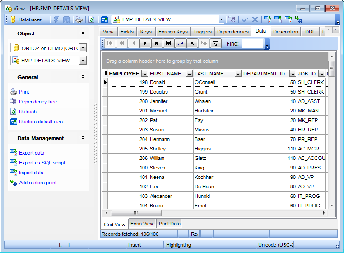Click the lightning Execute icon in toolbar

coord(56,19)
